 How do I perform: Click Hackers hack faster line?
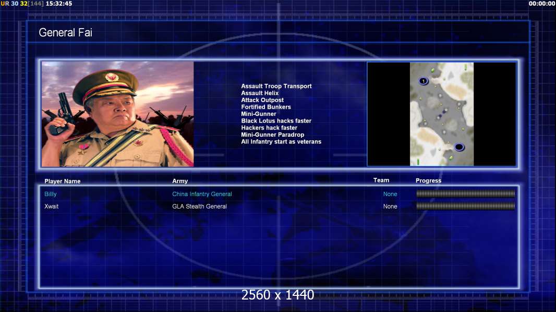pyautogui.click(x=269, y=127)
